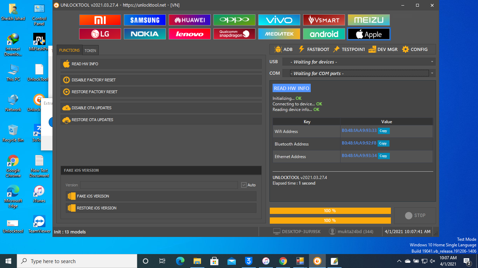Viewport: 478px width, 268px height.
Task: Click RESTORE FACTORY RESET
Action: pyautogui.click(x=161, y=92)
